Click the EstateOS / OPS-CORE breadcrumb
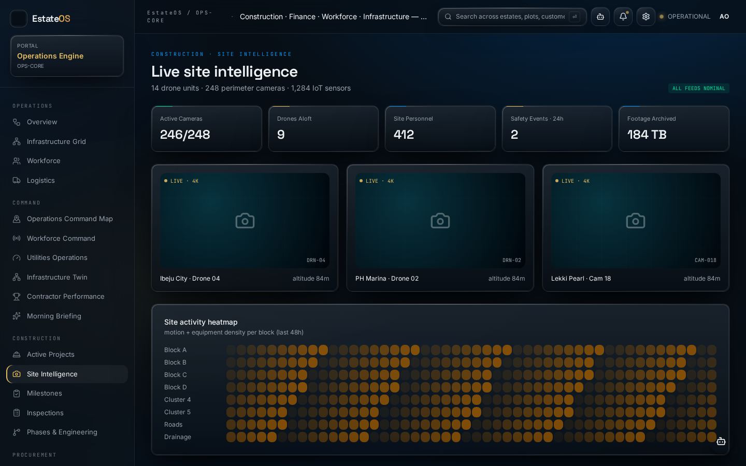Screen dimensions: 746x466 [x=180, y=17]
